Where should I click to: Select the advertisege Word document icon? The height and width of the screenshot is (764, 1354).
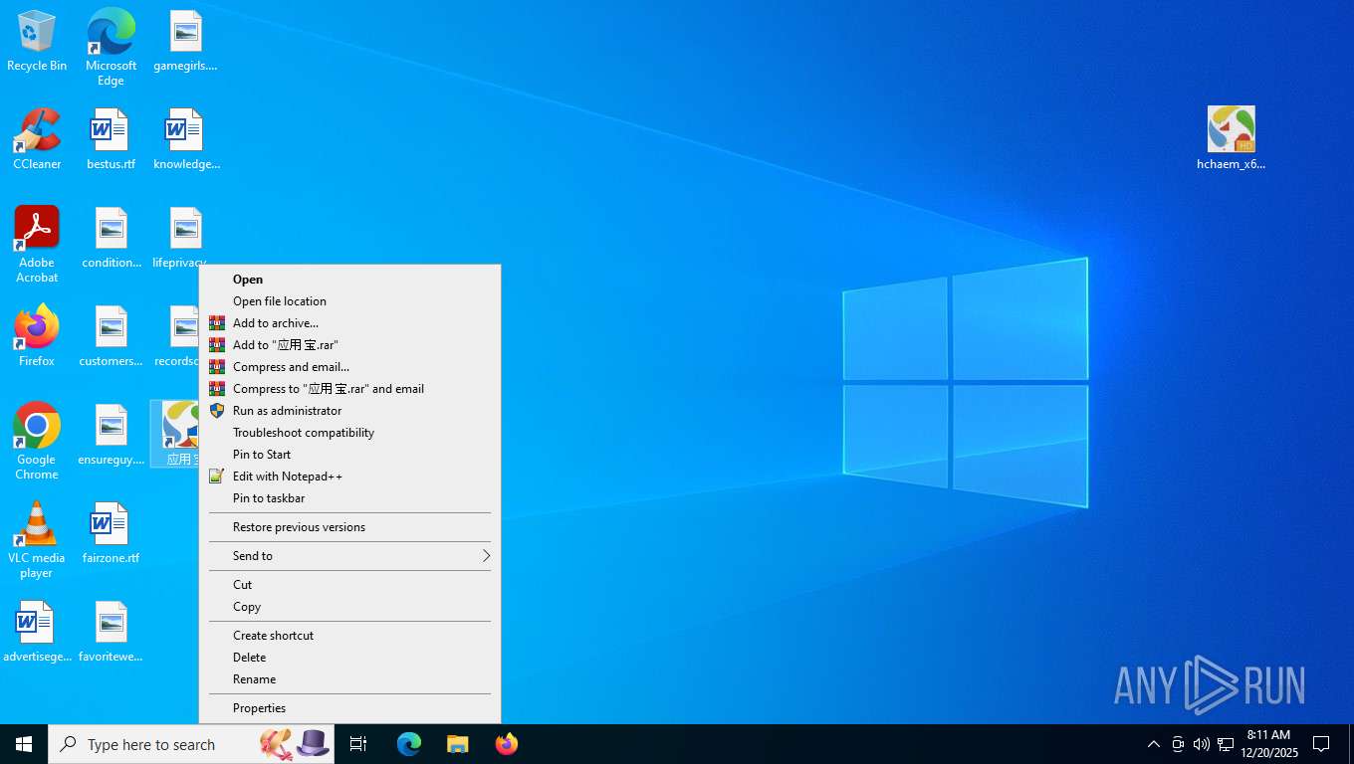click(x=37, y=632)
